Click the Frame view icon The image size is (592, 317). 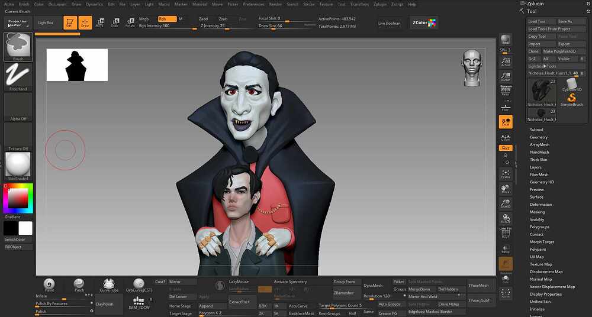(506, 174)
